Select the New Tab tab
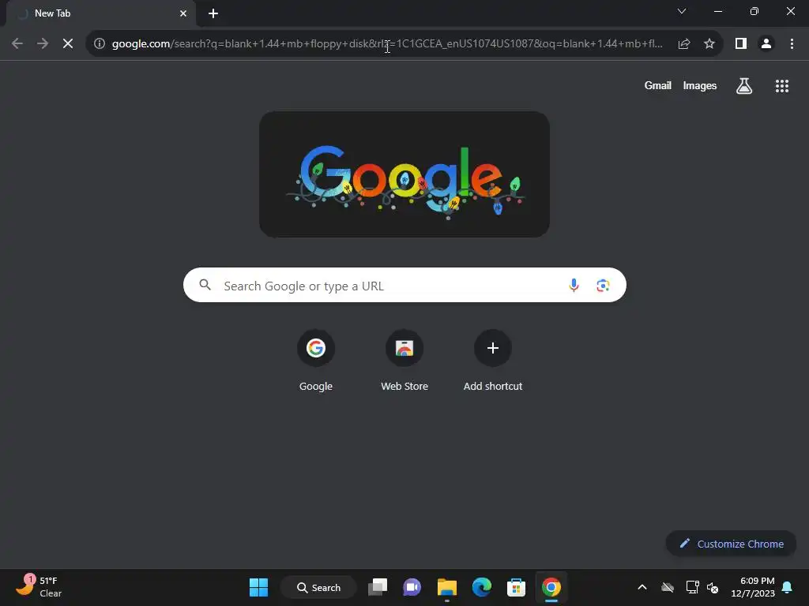Viewport: 809px width, 606px height. (100, 13)
